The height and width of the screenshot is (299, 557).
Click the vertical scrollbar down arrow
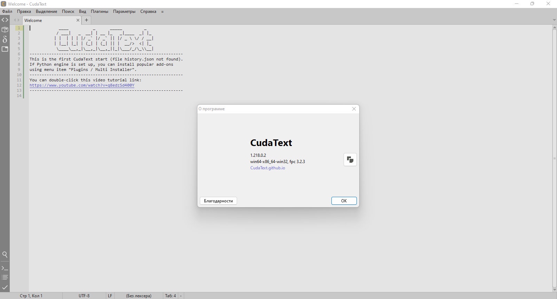(x=555, y=290)
